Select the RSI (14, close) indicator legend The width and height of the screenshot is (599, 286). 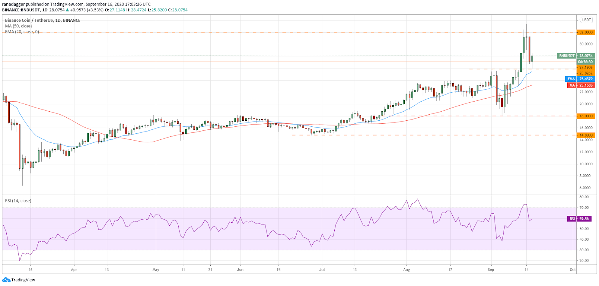tap(18, 201)
